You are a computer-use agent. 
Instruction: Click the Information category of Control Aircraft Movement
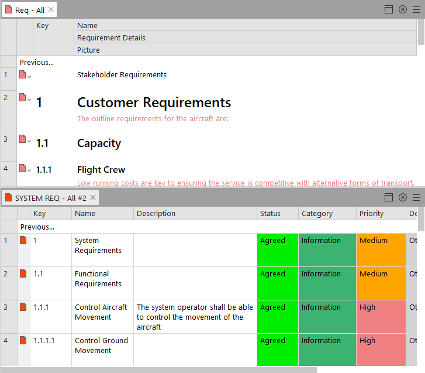(327, 317)
